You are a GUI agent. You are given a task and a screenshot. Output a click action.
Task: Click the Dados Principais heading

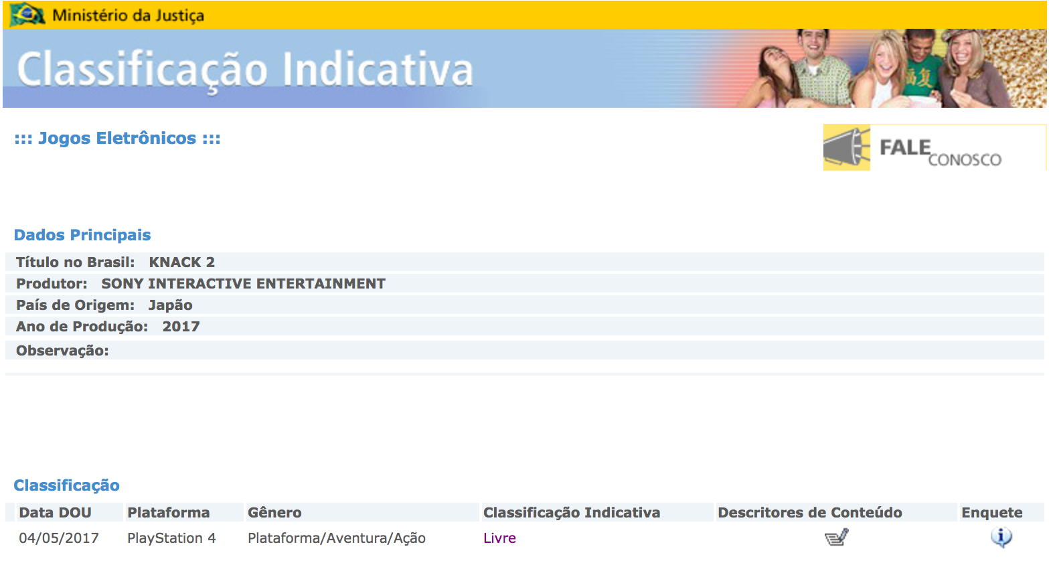(82, 235)
